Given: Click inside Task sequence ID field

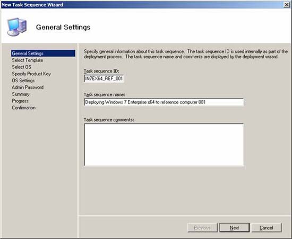Looking at the screenshot, I should (104, 78).
